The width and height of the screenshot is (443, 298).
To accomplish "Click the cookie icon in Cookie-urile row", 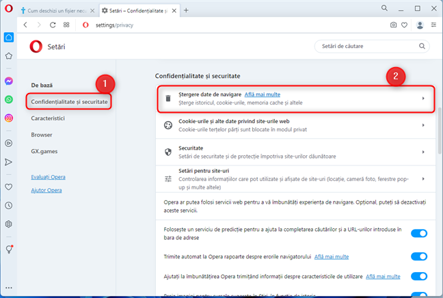I will 168,125.
